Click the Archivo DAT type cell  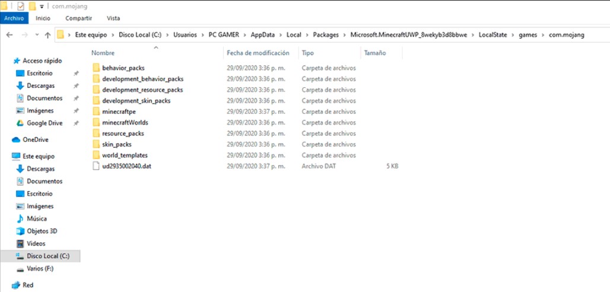[x=319, y=166]
